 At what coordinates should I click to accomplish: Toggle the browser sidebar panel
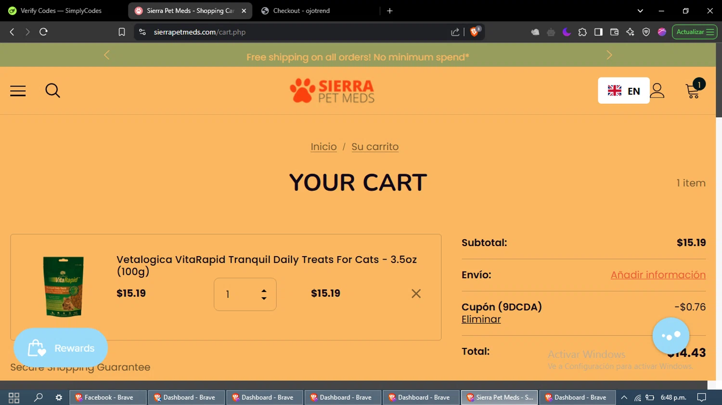tap(598, 32)
